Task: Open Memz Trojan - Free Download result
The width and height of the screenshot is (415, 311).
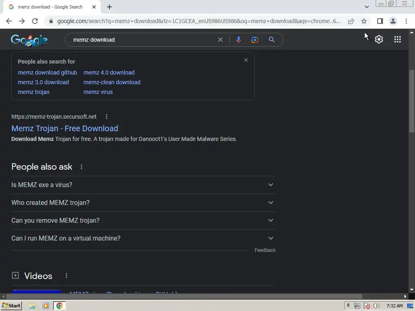Action: click(64, 128)
